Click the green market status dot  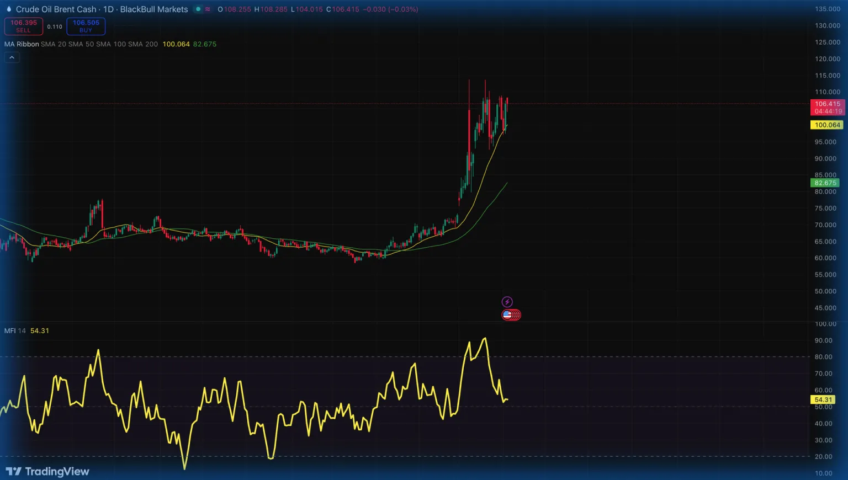click(198, 9)
